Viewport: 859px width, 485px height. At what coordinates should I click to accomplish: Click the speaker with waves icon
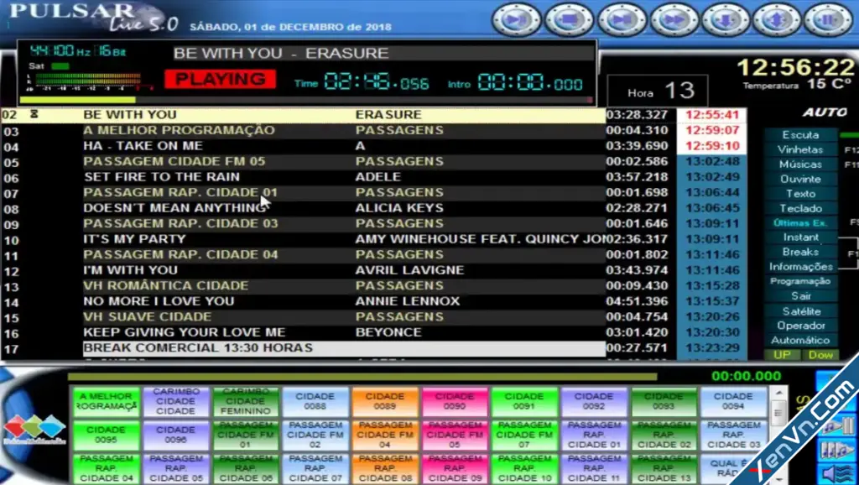[836, 473]
